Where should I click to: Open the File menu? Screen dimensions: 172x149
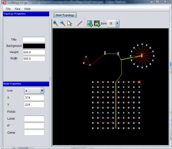[x=8, y=9]
